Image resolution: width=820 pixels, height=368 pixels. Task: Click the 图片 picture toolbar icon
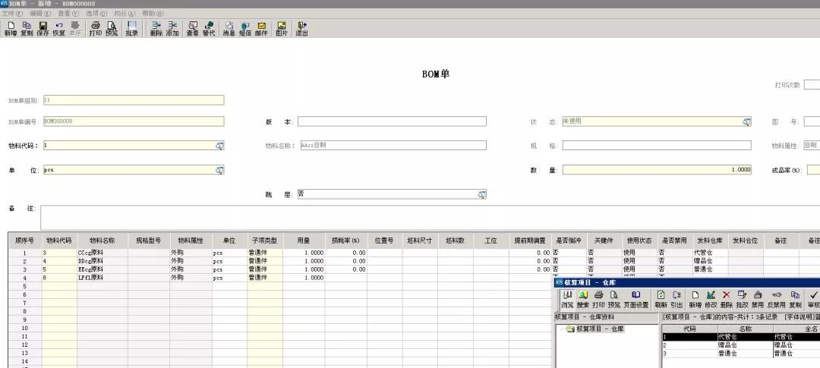[282, 29]
